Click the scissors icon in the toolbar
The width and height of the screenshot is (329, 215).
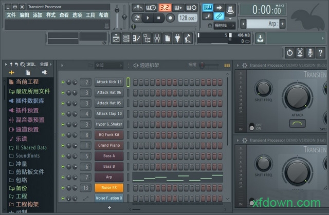(x=300, y=52)
